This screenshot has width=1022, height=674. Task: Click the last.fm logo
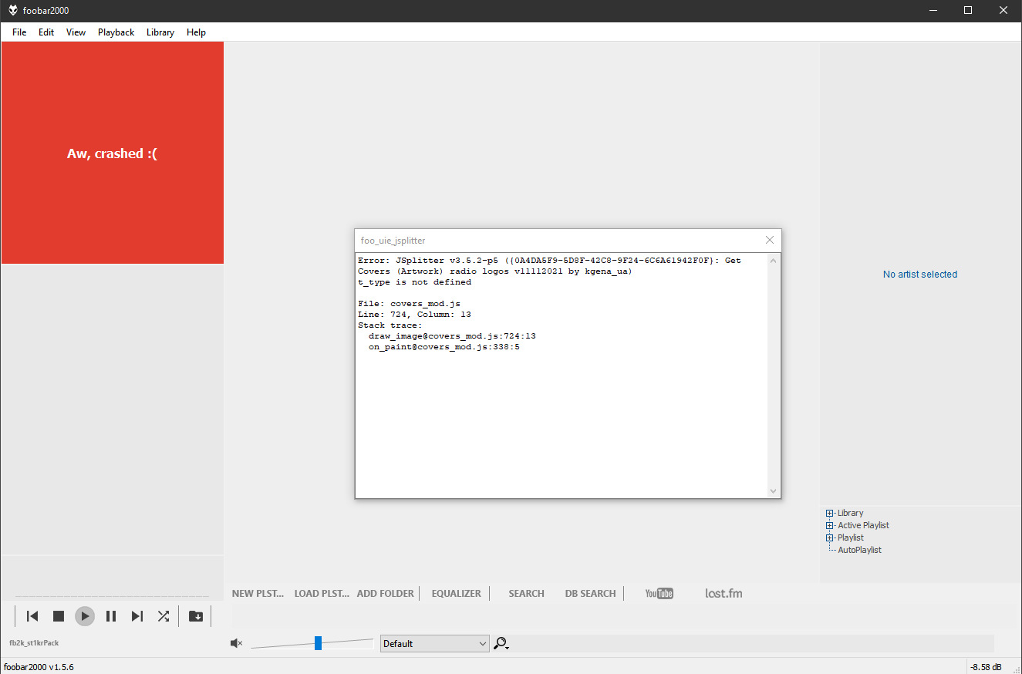[723, 593]
